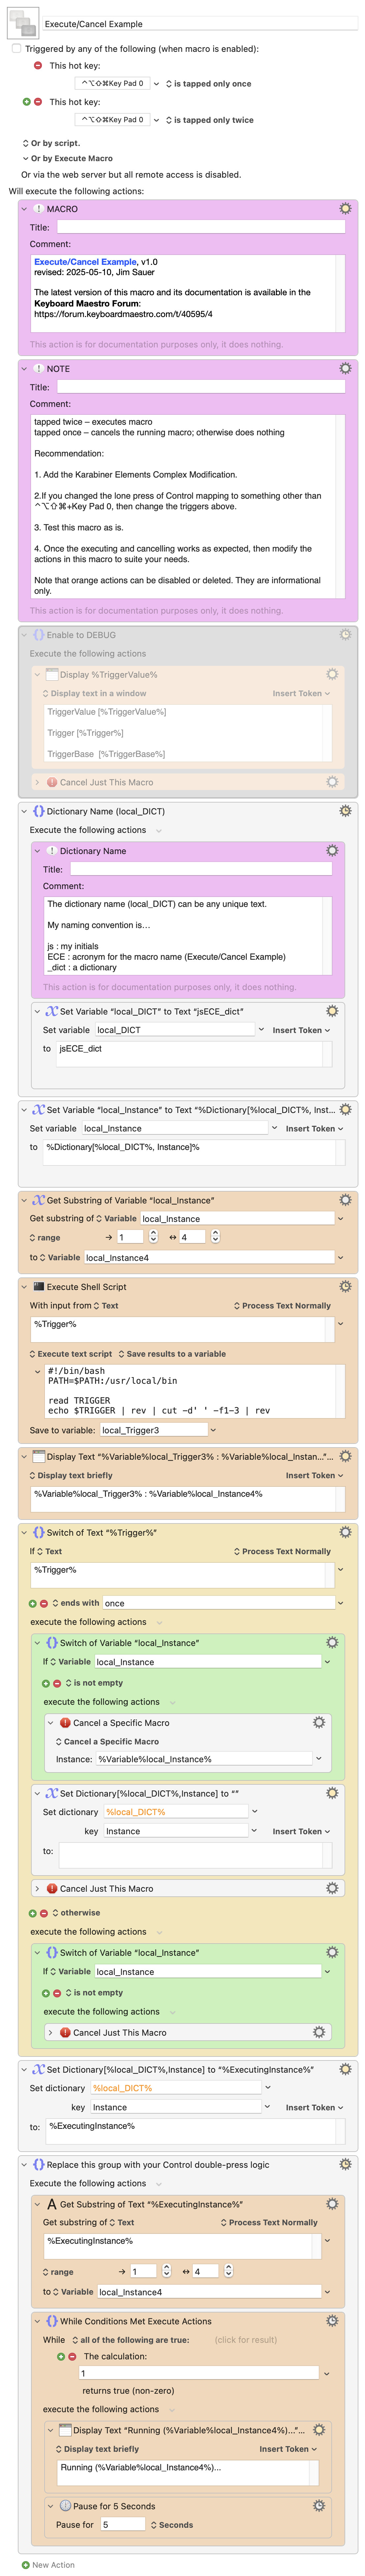
Task: Add a trigger beside tapped only twice hot key
Action: (27, 102)
